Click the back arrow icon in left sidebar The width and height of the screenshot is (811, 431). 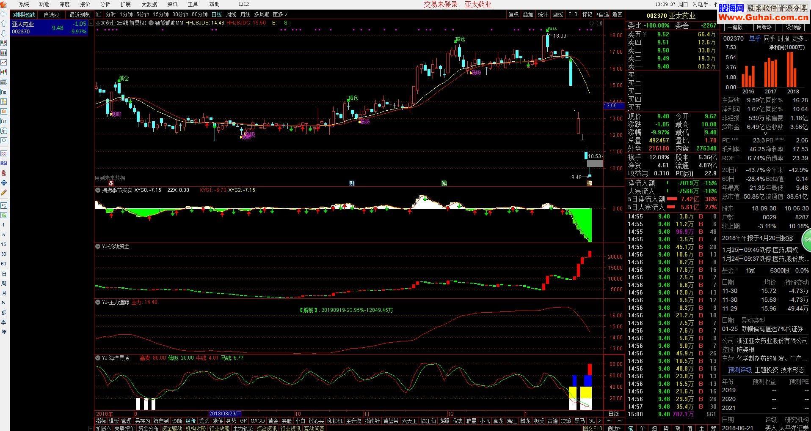4,14
